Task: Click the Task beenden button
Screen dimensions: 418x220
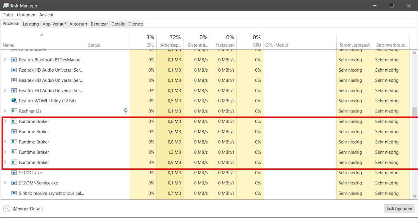Action: point(399,208)
